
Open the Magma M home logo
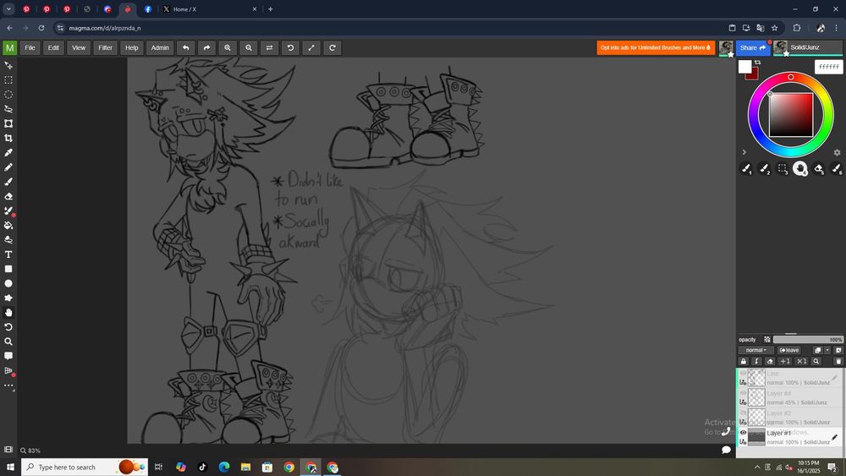[9, 48]
